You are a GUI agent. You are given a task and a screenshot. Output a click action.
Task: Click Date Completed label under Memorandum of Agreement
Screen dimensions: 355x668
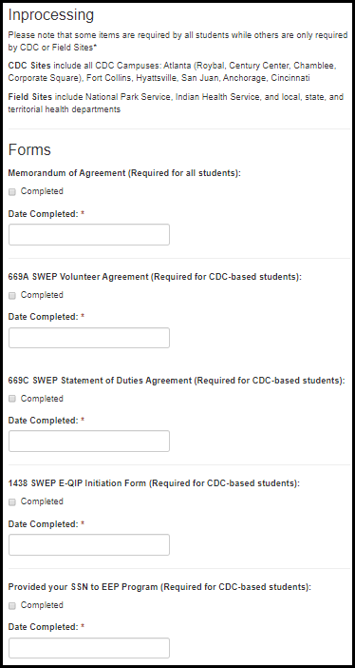coord(47,214)
